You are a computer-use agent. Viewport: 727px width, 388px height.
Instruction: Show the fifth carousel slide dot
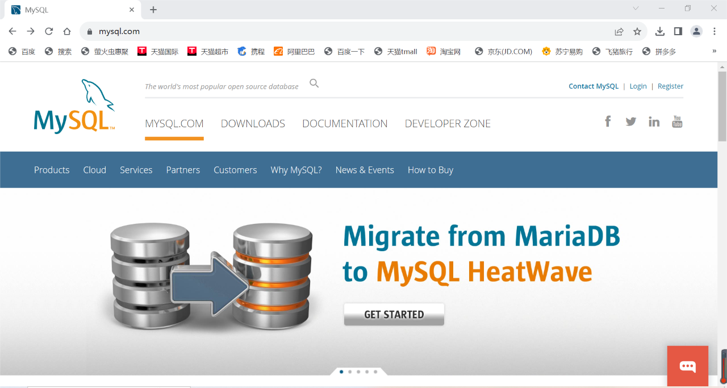[375, 372]
